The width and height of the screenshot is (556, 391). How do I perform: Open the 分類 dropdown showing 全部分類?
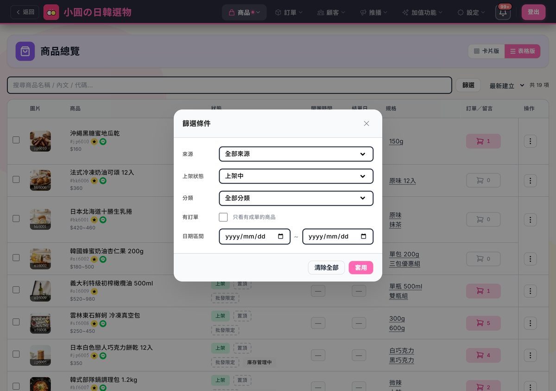296,198
